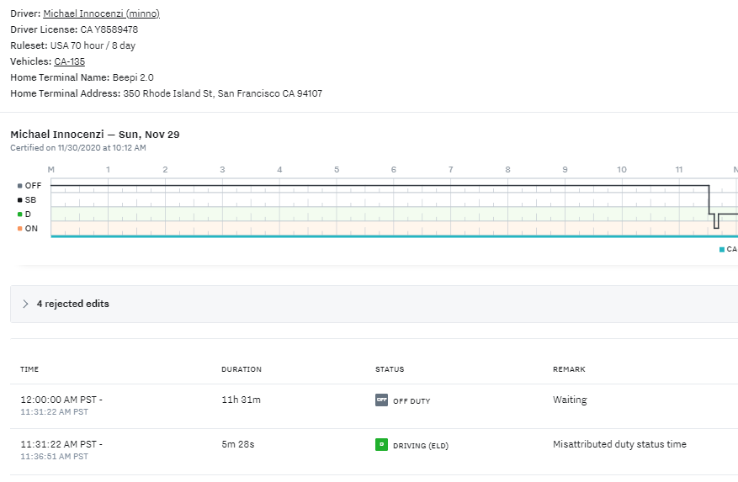Click the REMARK column header
Viewport: 738px width, 482px height.
[x=569, y=369]
